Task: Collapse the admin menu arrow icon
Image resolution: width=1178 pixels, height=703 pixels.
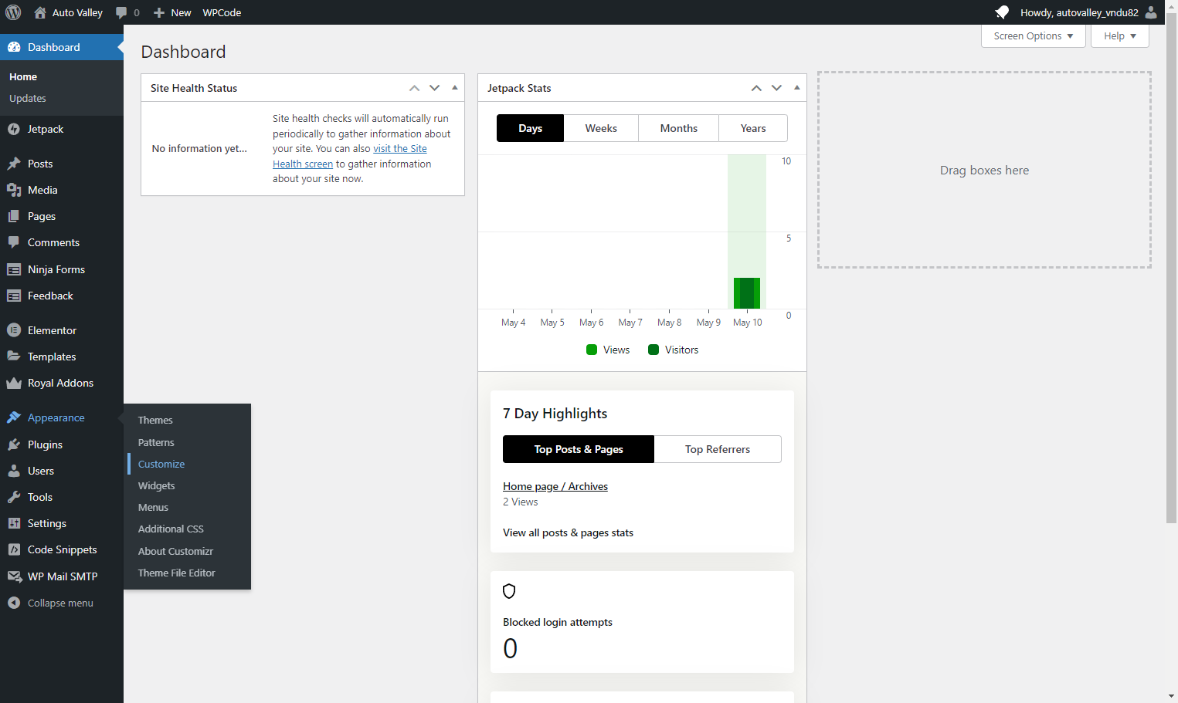Action: point(14,603)
